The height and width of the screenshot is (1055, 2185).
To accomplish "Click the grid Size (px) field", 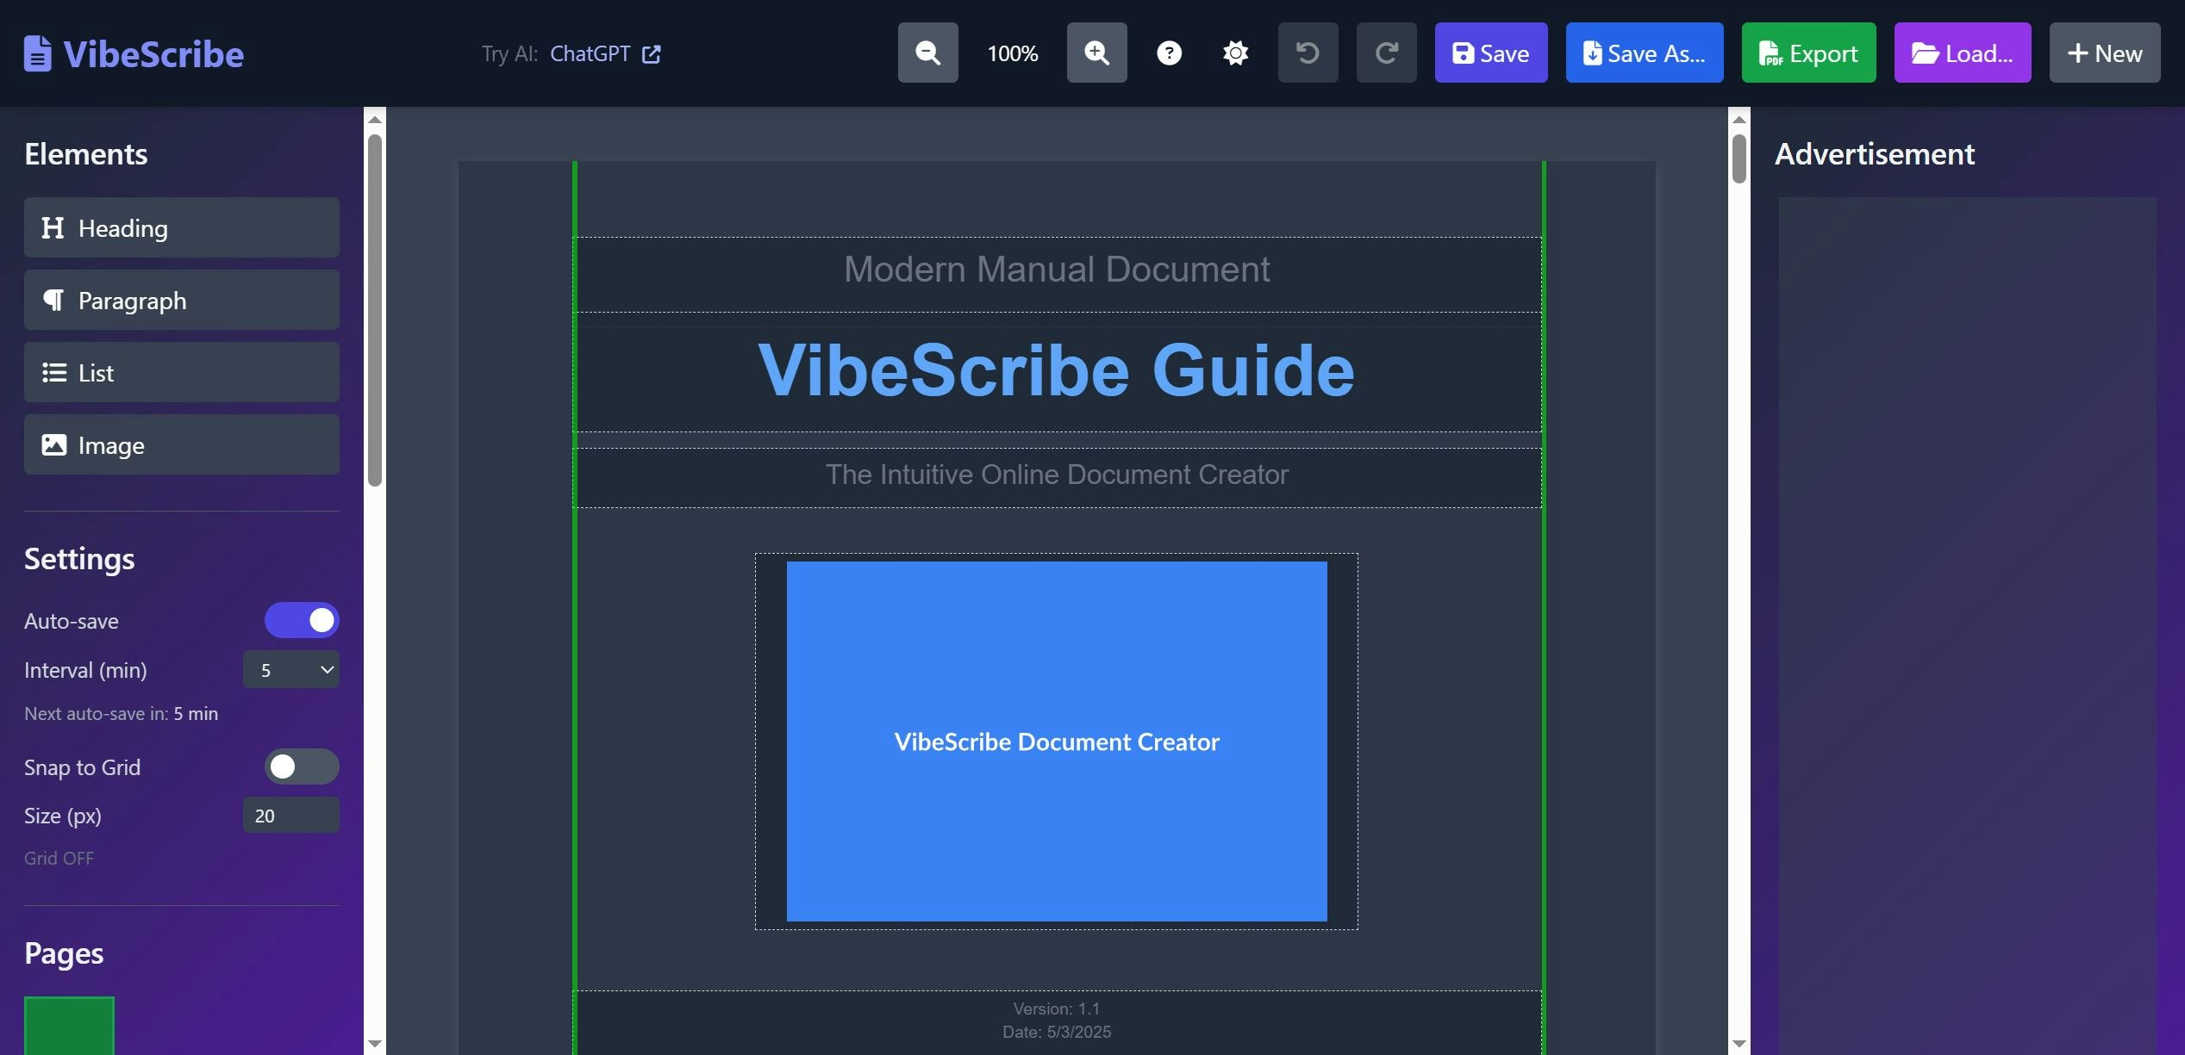I will click(x=291, y=816).
